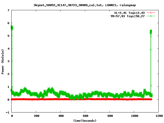
Task: Click the red XL data trace
Action: (x=81, y=99)
